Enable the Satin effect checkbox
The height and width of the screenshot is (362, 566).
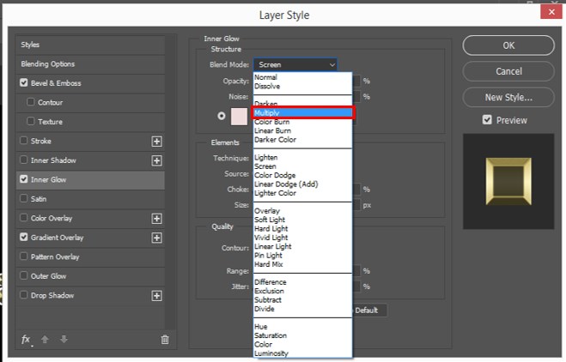pos(24,198)
